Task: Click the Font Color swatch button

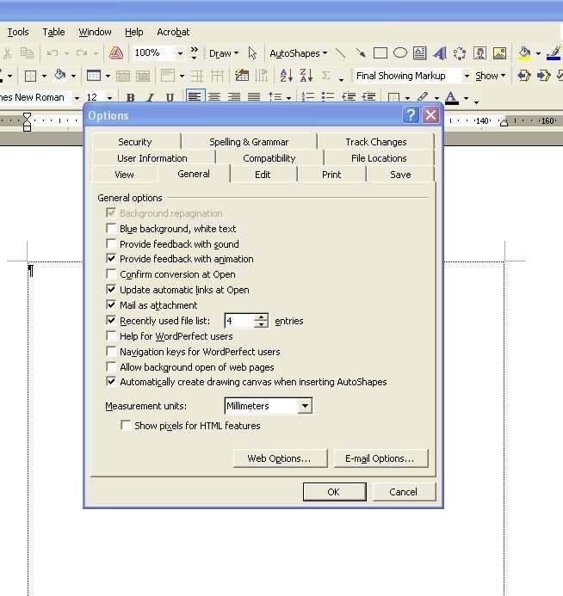Action: (451, 98)
